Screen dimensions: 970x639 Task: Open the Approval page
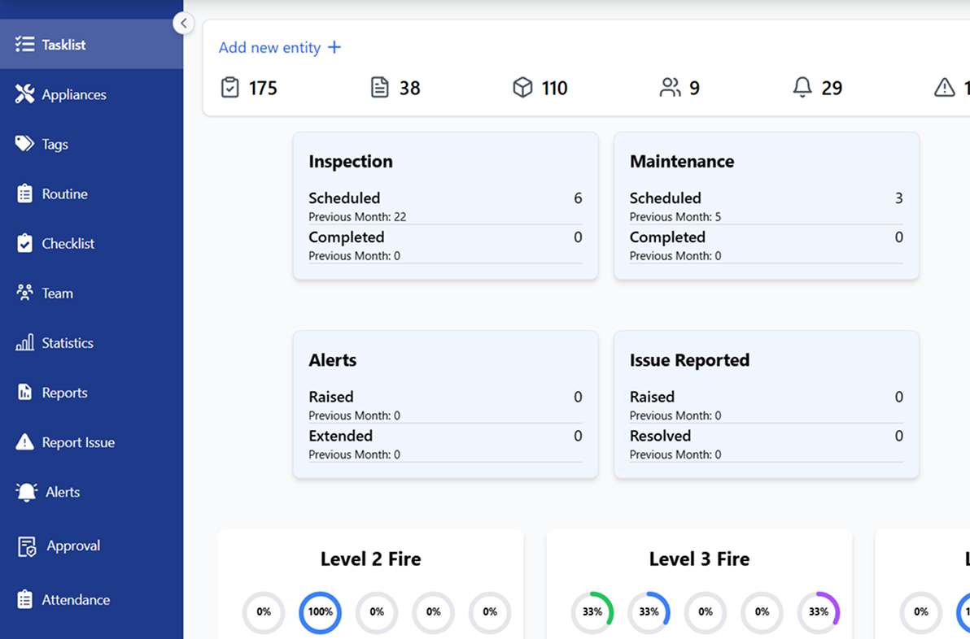coord(72,546)
